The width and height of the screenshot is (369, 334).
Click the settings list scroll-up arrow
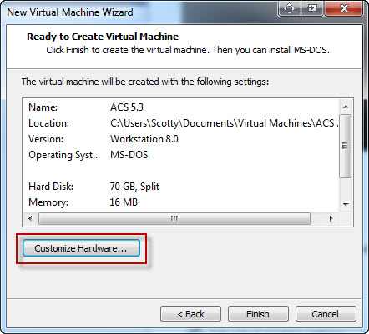(x=346, y=107)
